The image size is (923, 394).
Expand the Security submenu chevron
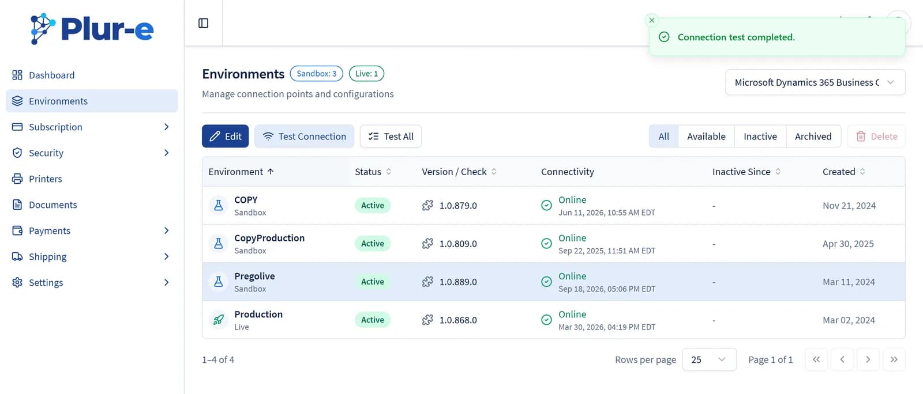tap(166, 153)
